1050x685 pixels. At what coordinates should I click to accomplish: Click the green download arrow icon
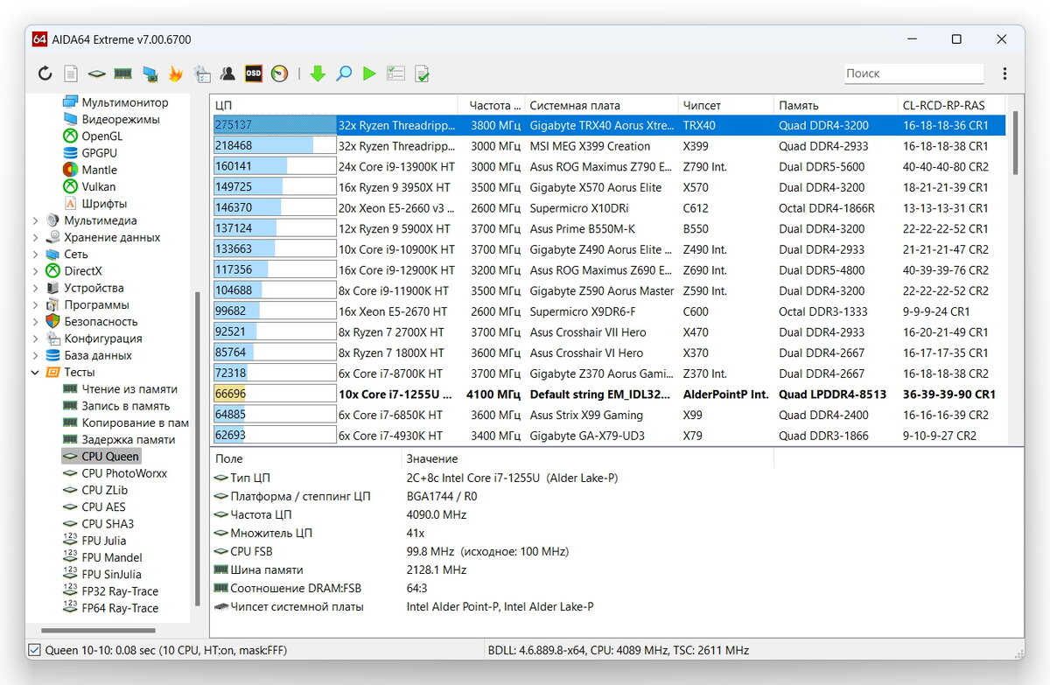[x=318, y=74]
